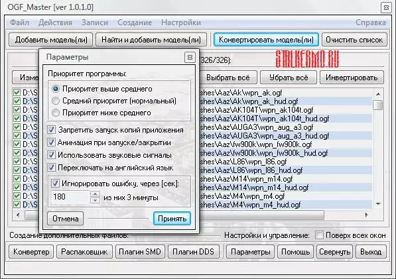Open the Действия menu
This screenshot has width=396, height=279.
click(x=55, y=23)
